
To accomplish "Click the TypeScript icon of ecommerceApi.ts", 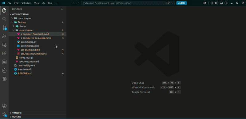I will (x=18, y=46).
